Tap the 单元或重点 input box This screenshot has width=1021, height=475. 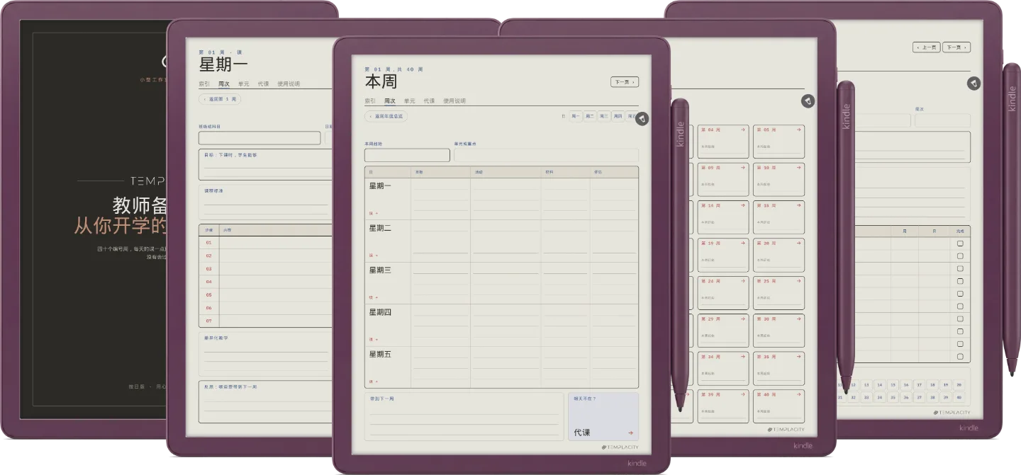click(x=546, y=155)
